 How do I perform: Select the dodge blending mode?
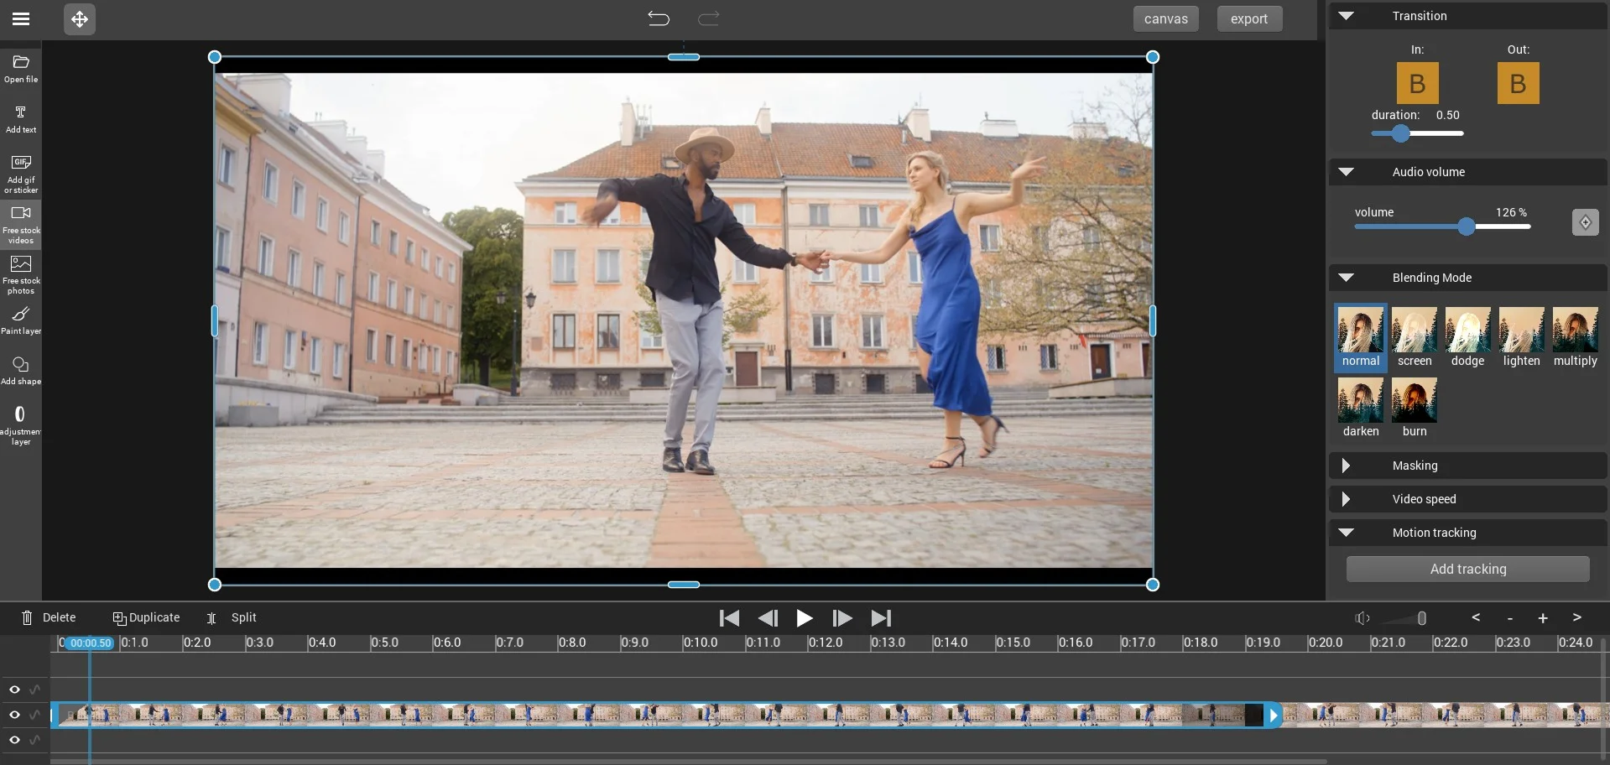[1467, 338]
